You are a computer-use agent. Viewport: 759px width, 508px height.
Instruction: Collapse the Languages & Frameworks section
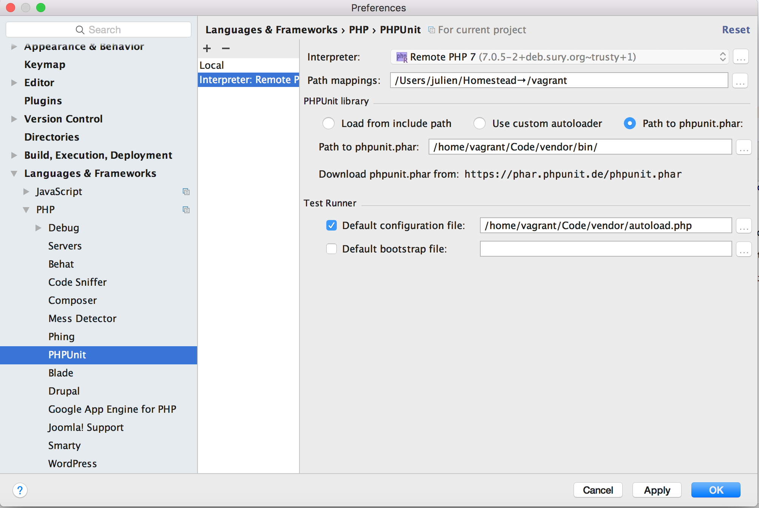pos(14,173)
